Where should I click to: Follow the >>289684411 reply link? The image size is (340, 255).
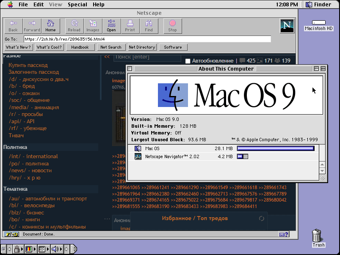click(243, 206)
